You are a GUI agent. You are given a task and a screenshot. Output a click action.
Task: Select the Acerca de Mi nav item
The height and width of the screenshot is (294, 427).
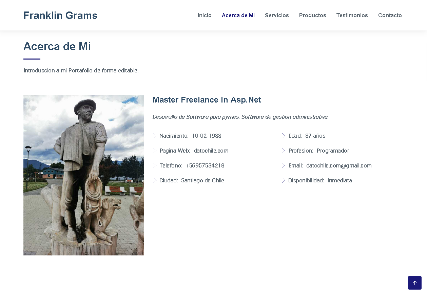pos(238,16)
